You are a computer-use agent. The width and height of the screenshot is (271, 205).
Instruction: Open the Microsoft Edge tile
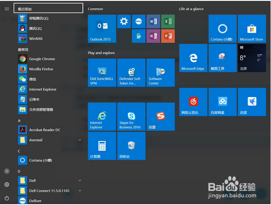[x=193, y=58]
